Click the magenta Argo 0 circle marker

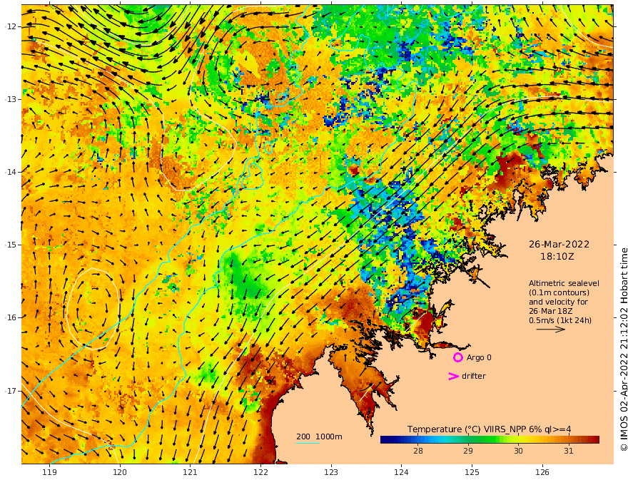point(457,357)
